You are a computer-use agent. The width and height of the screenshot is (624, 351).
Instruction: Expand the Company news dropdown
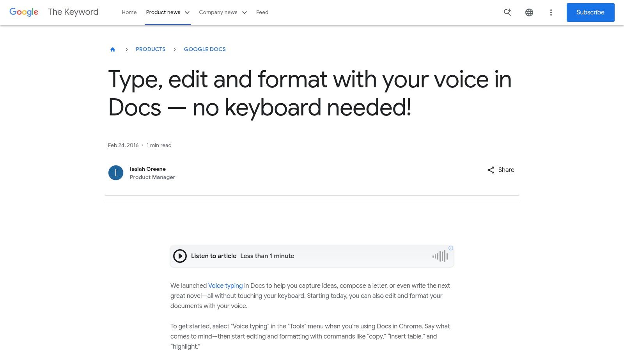222,12
